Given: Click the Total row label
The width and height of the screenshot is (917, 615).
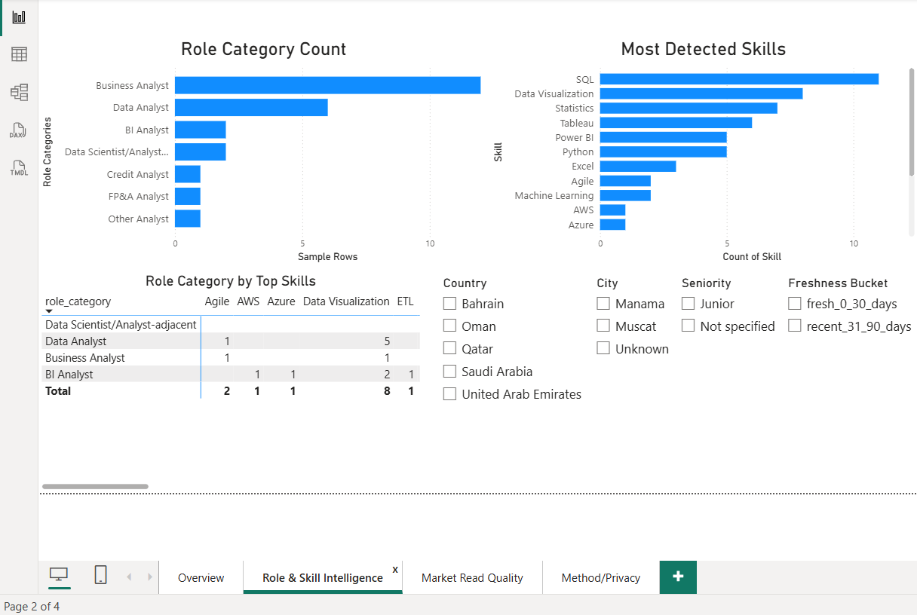Looking at the screenshot, I should (58, 391).
